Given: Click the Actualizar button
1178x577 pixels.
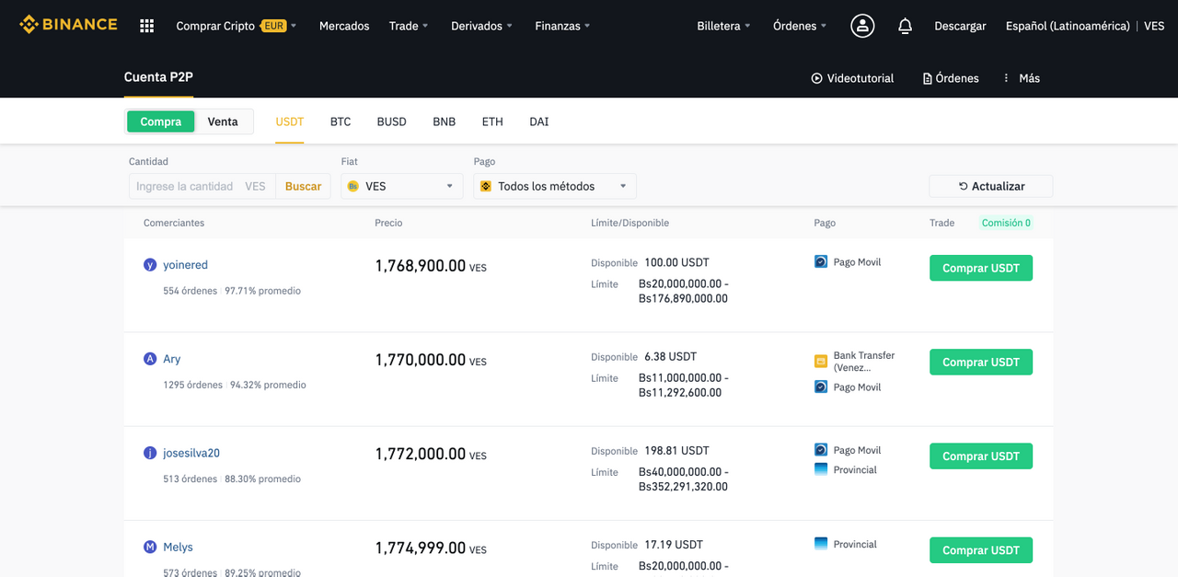Looking at the screenshot, I should (991, 186).
